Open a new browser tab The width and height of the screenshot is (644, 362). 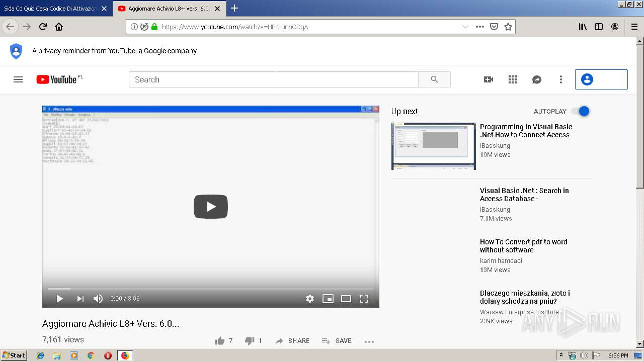[234, 8]
